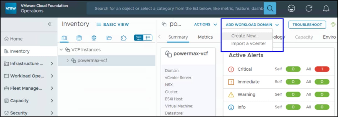Image resolution: width=338 pixels, height=117 pixels.
Task: Expand Capacity sidebar section
Action: pyautogui.click(x=52, y=101)
